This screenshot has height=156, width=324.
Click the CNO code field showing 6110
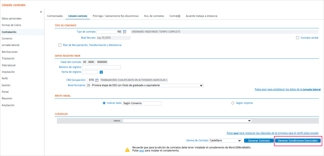coord(91,80)
